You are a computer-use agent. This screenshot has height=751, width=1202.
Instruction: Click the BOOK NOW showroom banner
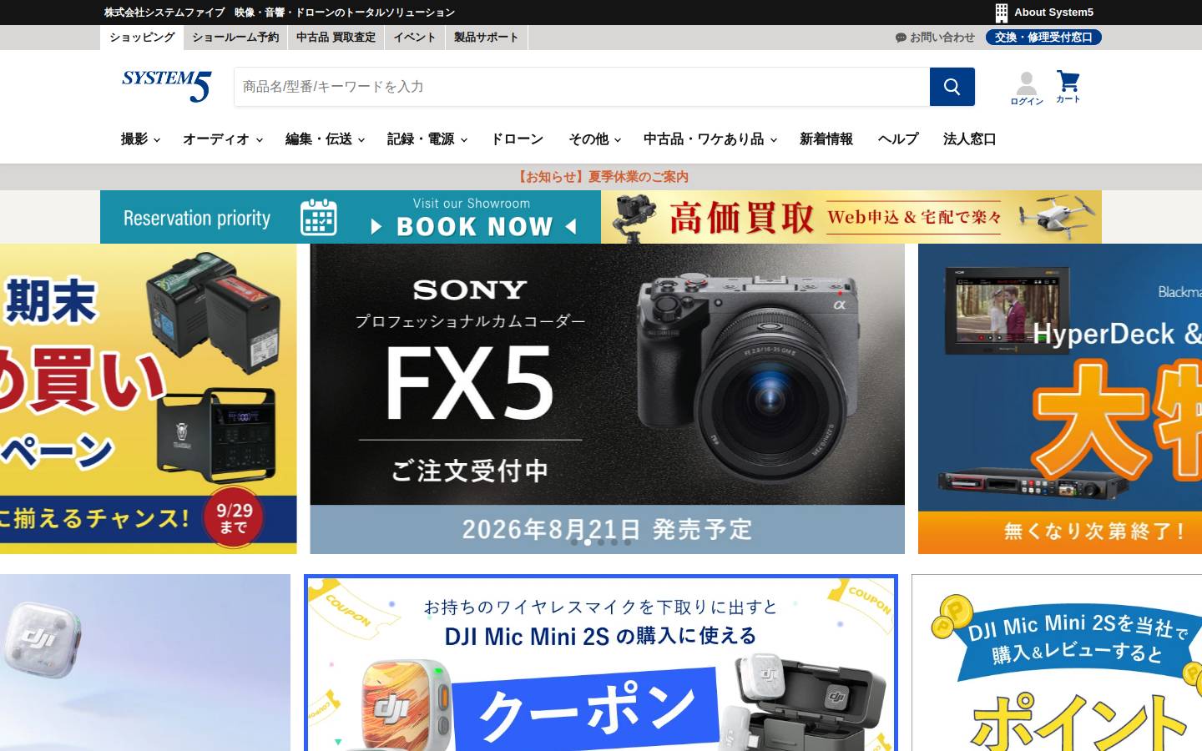click(351, 217)
